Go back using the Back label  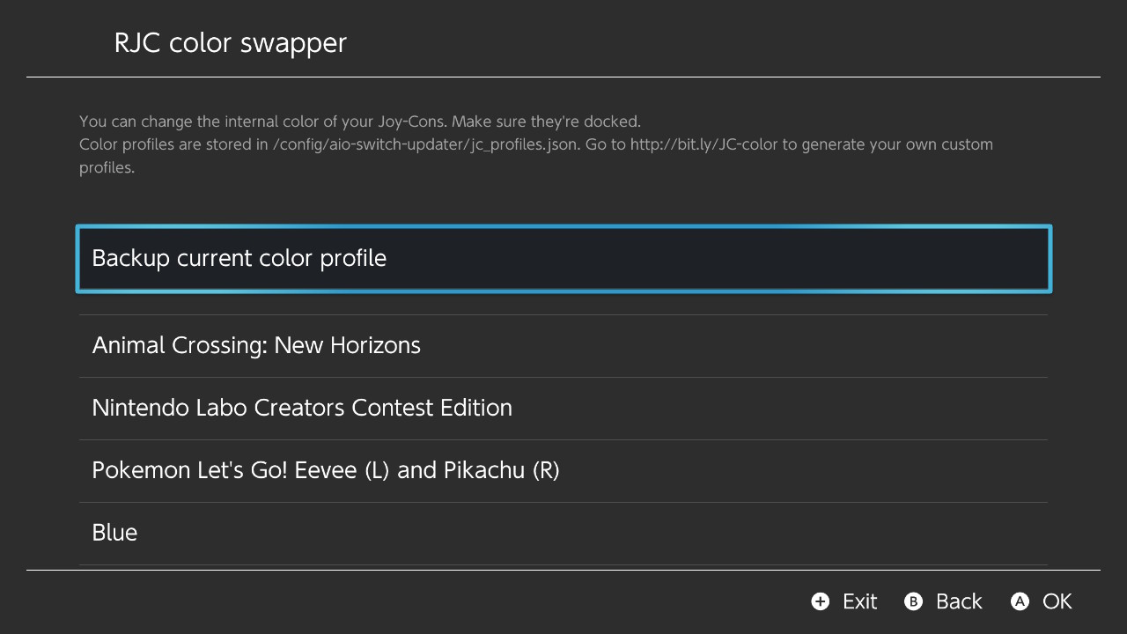coord(959,601)
